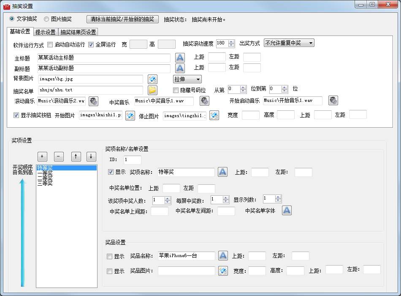The width and height of the screenshot is (401, 296).
Task: 打开中奖名单字体选择图标
Action: point(287,210)
